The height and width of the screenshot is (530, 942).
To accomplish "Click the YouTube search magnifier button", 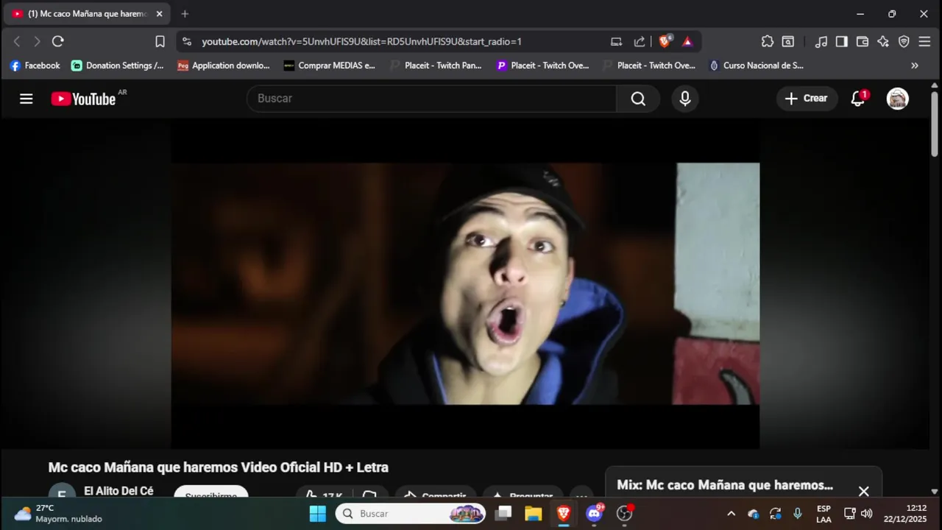I will click(638, 99).
